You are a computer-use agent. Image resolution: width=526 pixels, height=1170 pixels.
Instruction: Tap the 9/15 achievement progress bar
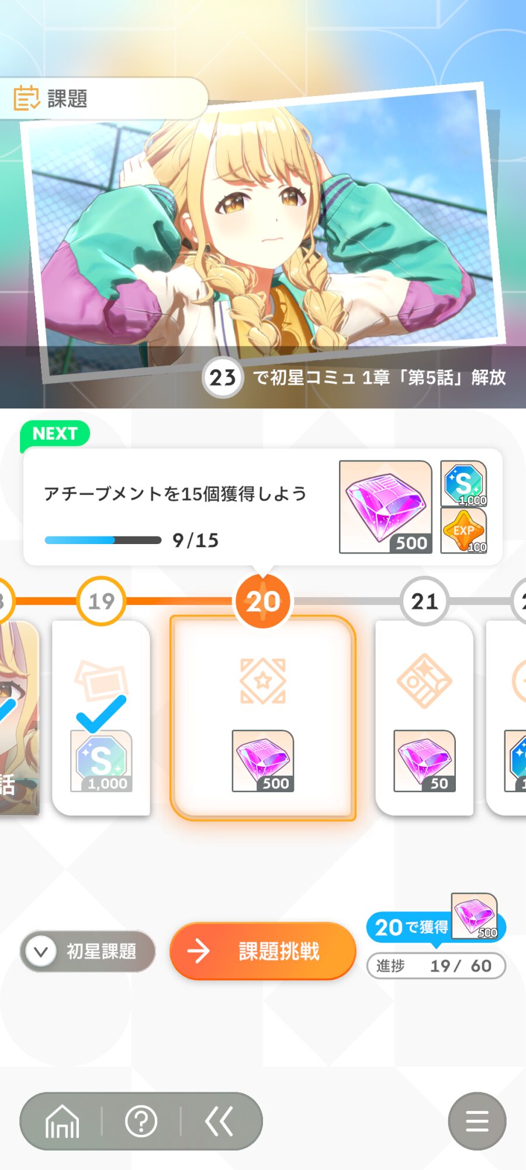tap(103, 540)
